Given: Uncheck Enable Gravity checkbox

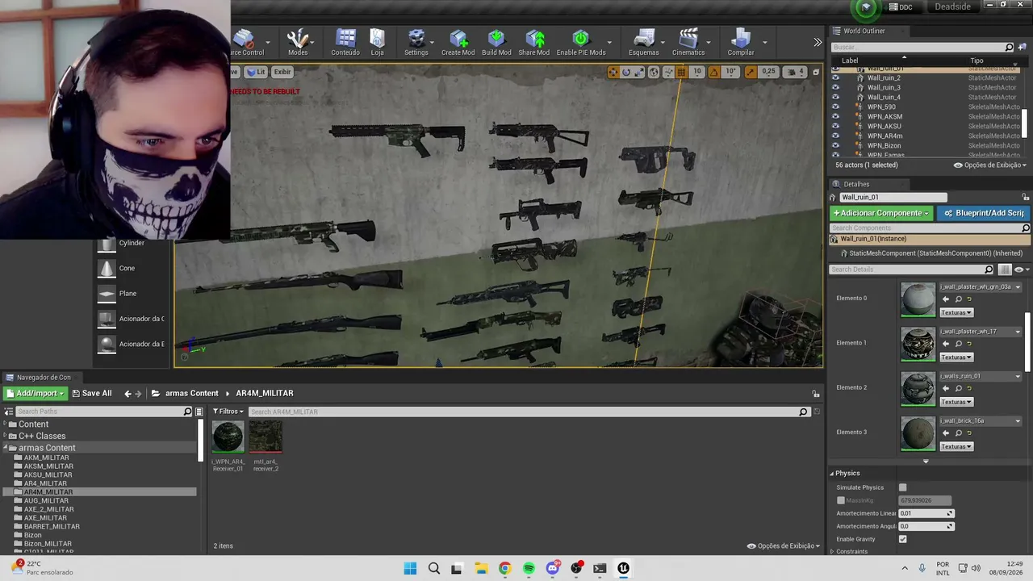Looking at the screenshot, I should [903, 539].
